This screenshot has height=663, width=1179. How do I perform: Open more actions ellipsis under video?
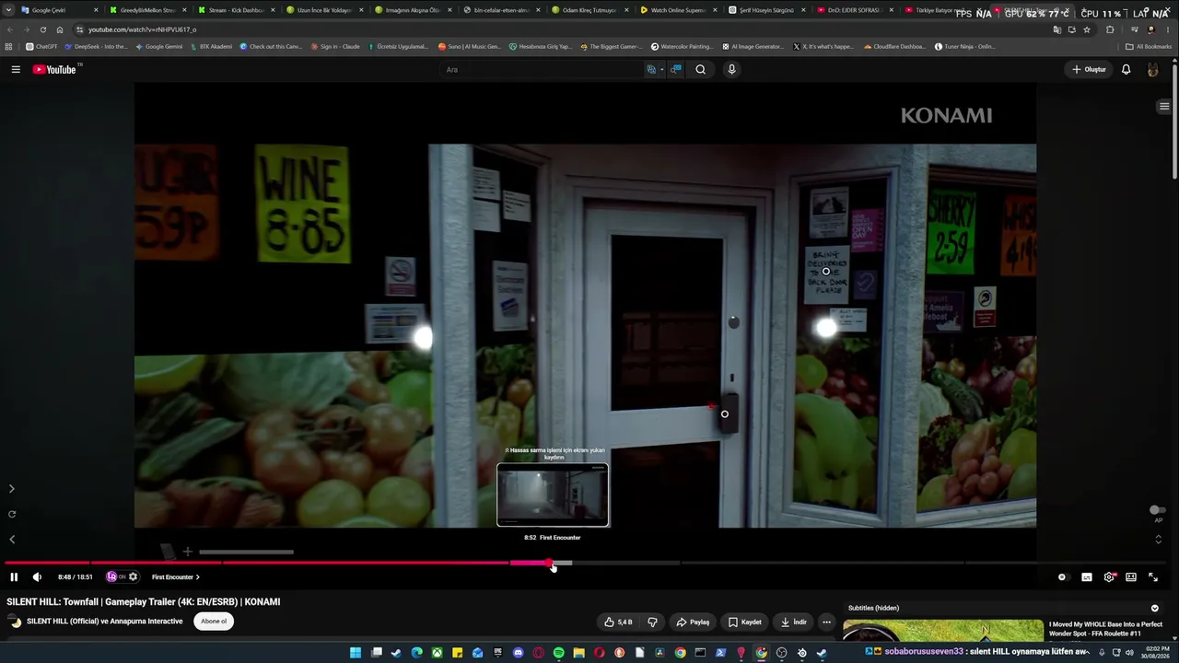point(826,622)
